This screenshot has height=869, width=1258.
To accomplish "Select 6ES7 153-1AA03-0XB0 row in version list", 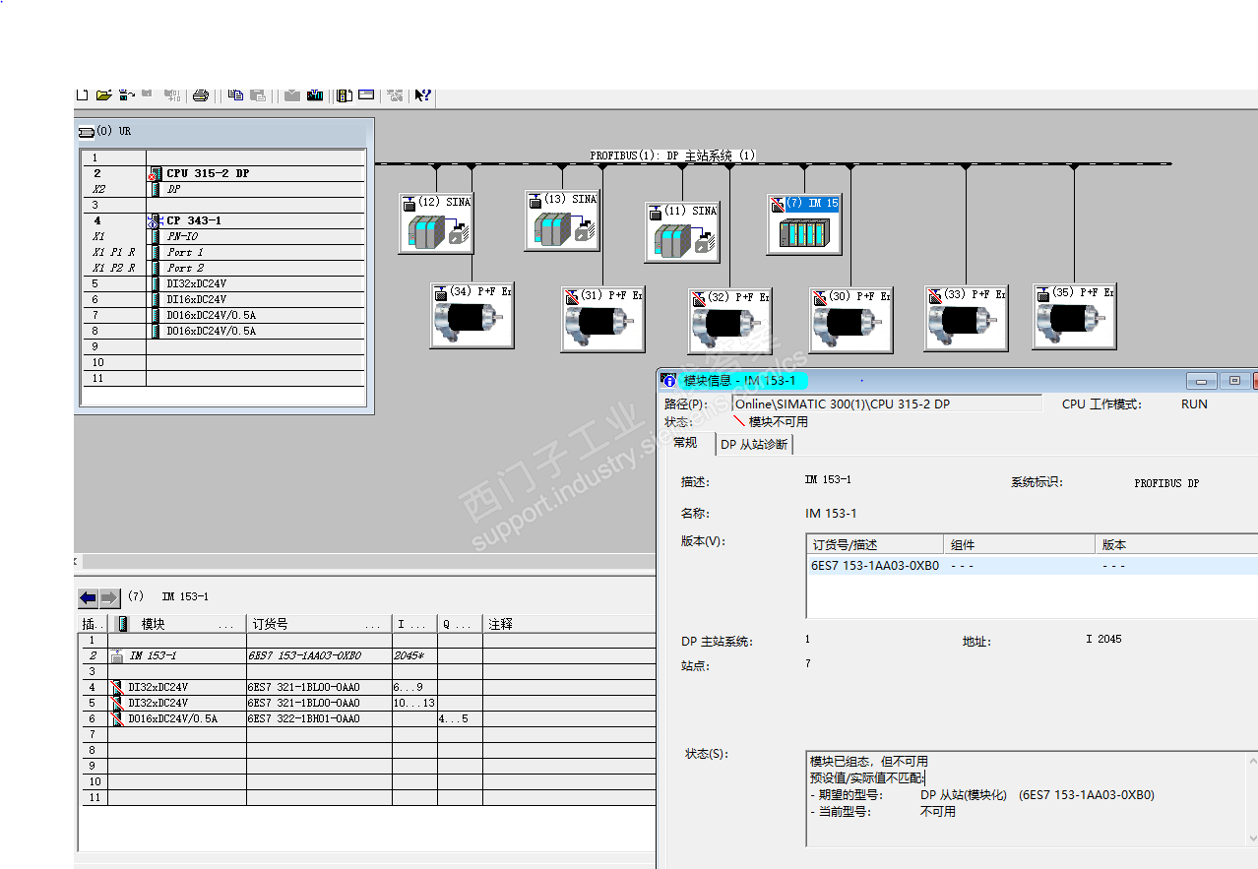I will [x=1032, y=566].
